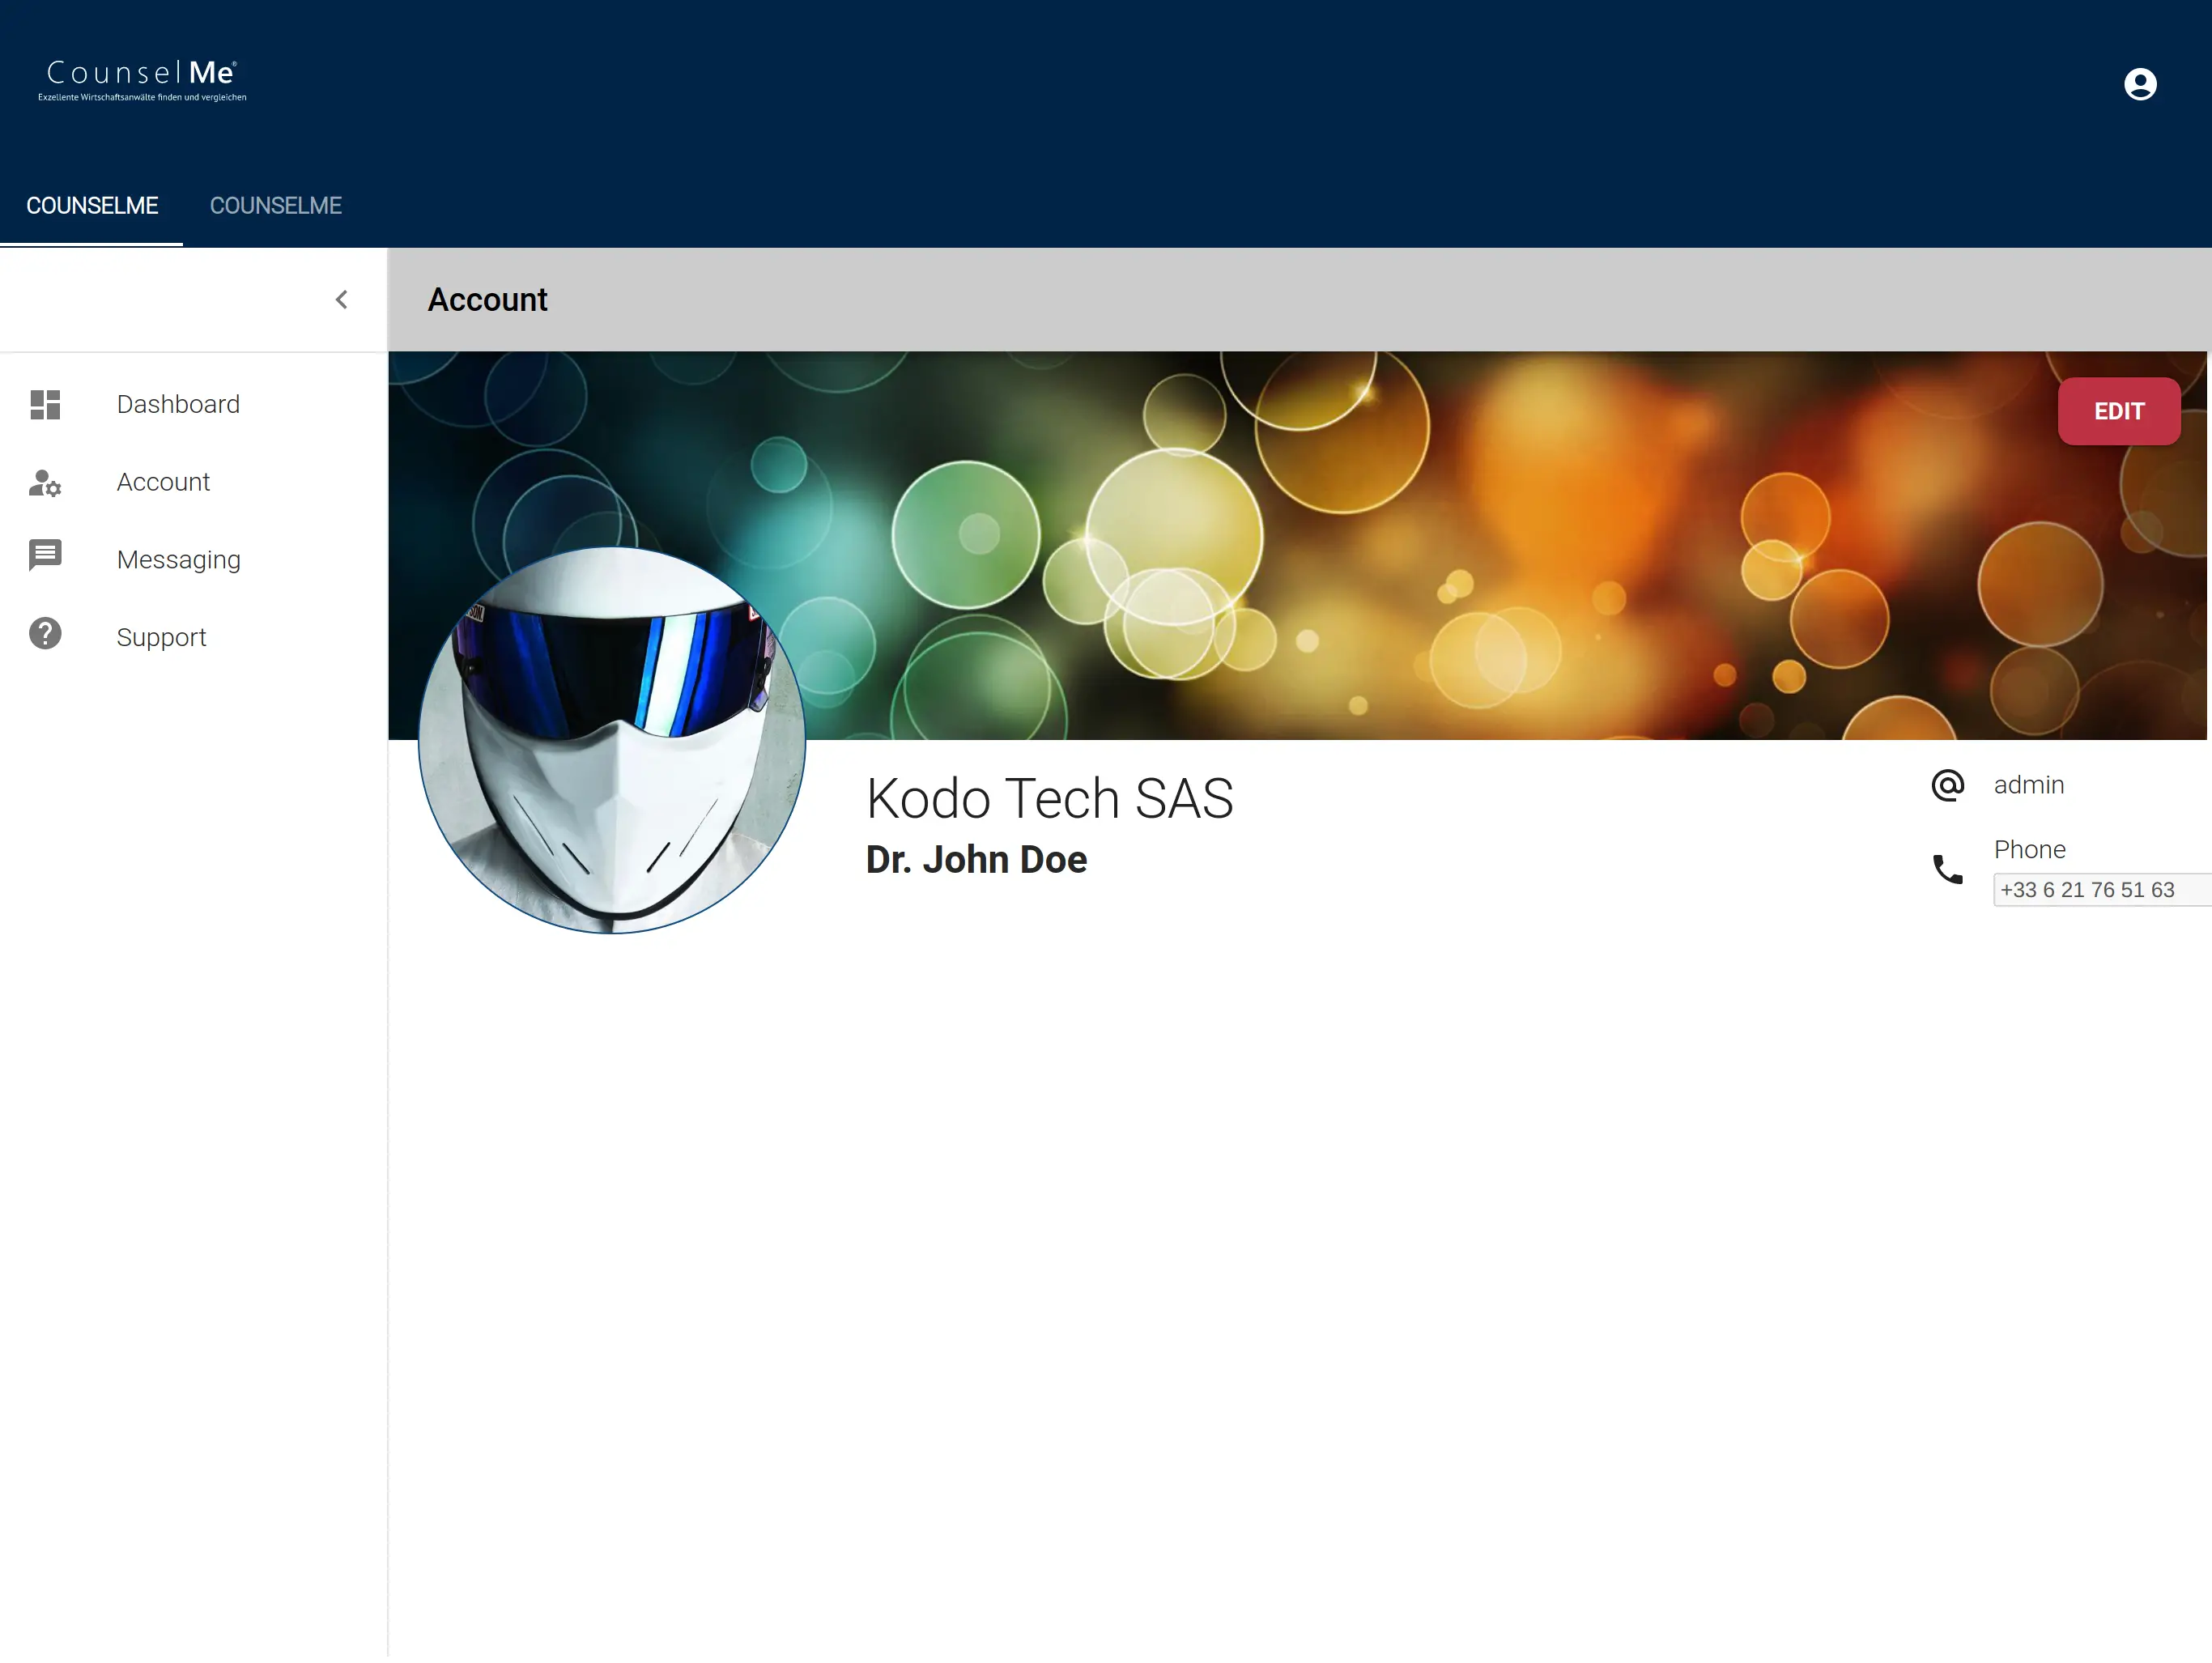Click the phone handset icon
The width and height of the screenshot is (2212, 1663).
[x=1948, y=870]
